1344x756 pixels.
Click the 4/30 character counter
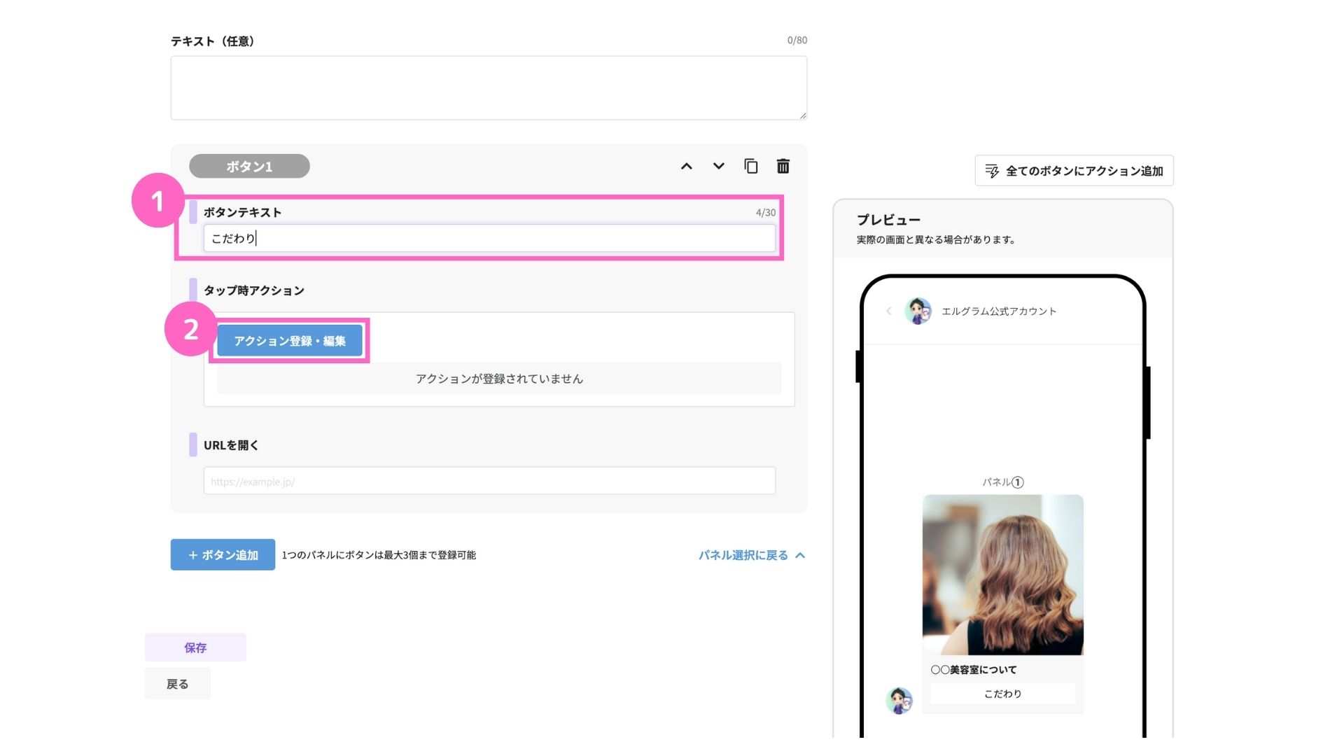[x=765, y=212]
